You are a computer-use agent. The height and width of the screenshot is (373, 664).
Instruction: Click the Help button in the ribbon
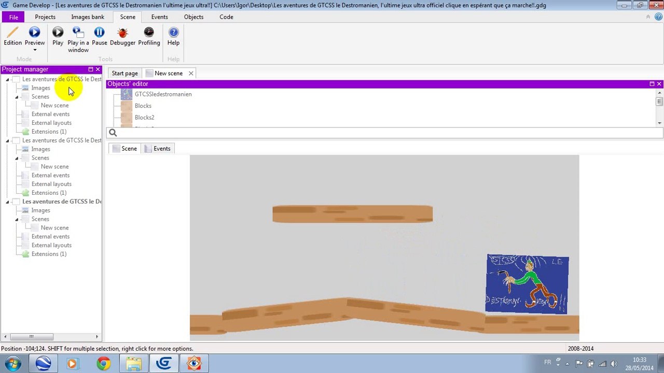(173, 37)
